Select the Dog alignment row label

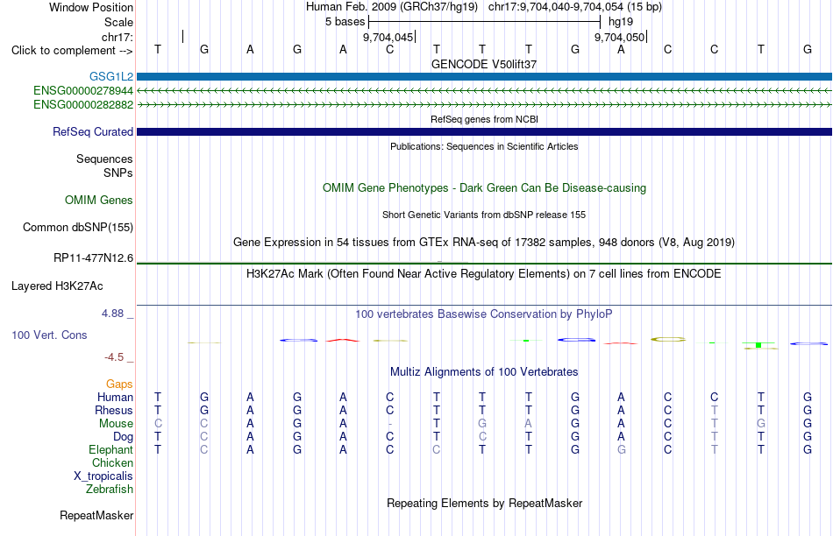[x=123, y=436]
